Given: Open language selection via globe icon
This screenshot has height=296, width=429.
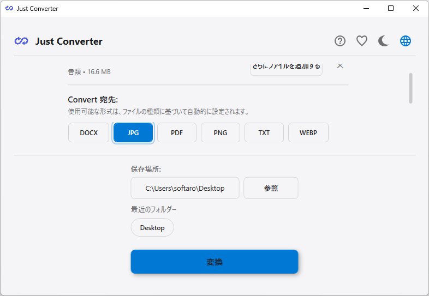Looking at the screenshot, I should [406, 41].
